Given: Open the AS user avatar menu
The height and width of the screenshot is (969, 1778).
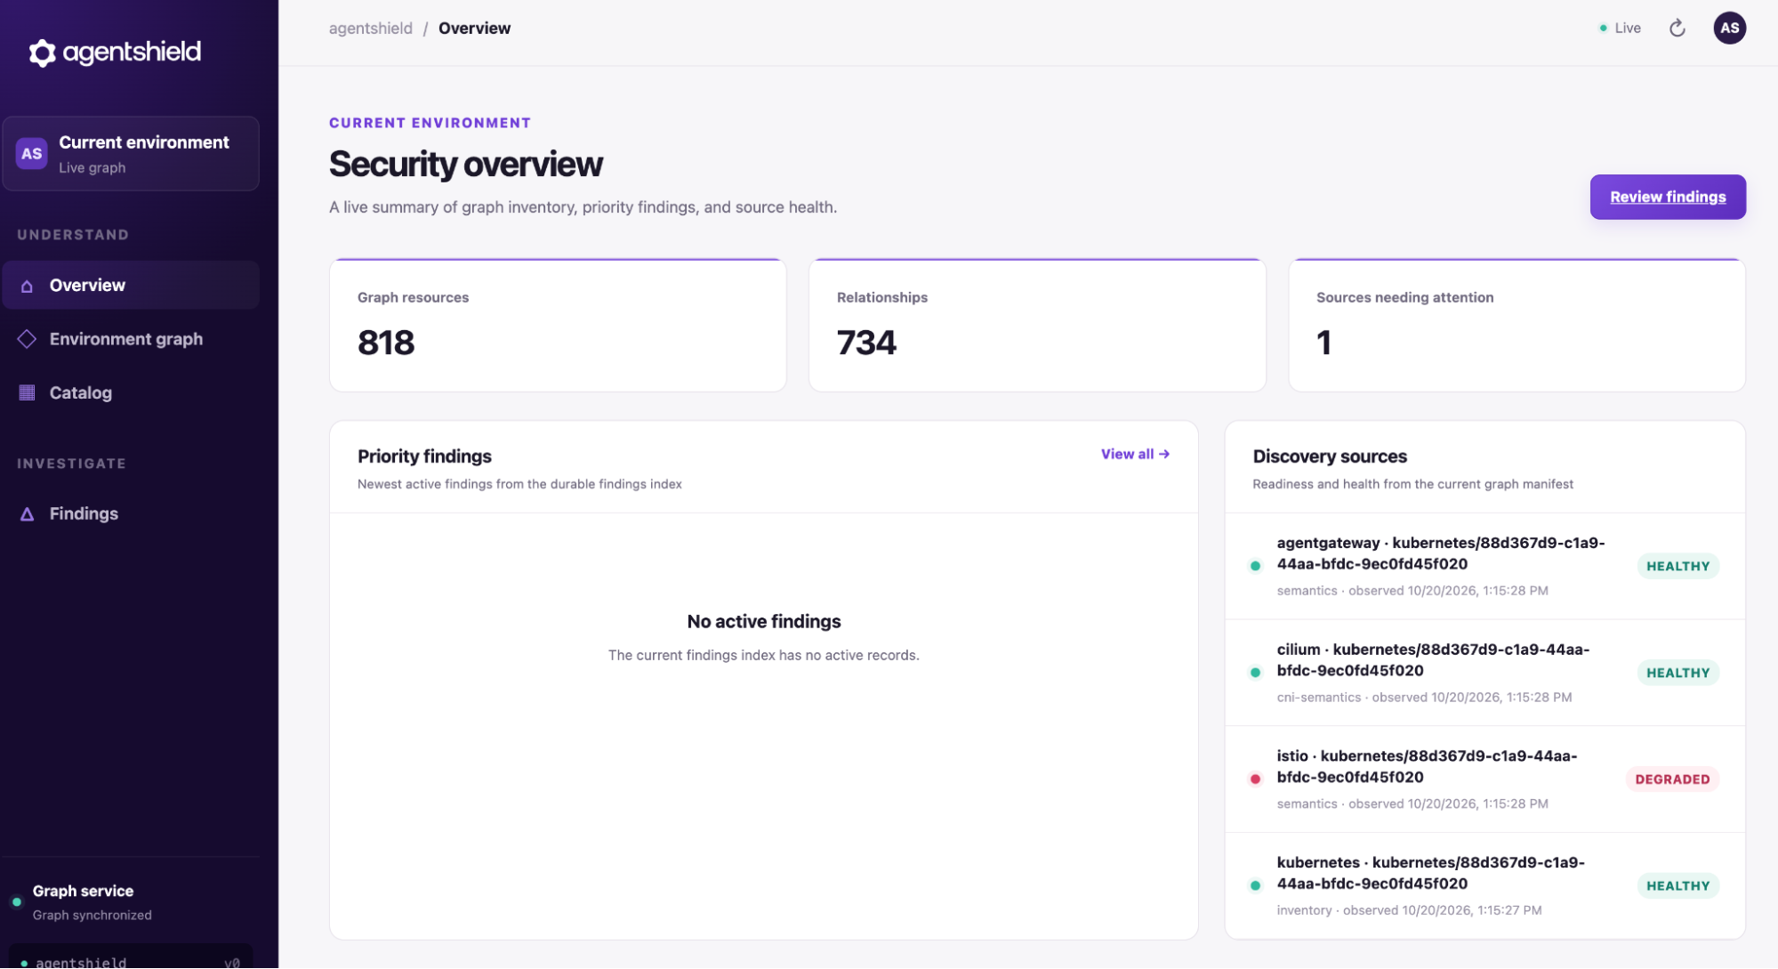Looking at the screenshot, I should [1729, 28].
